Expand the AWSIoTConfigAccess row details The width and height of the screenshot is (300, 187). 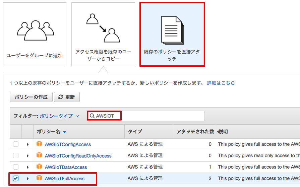(27, 144)
